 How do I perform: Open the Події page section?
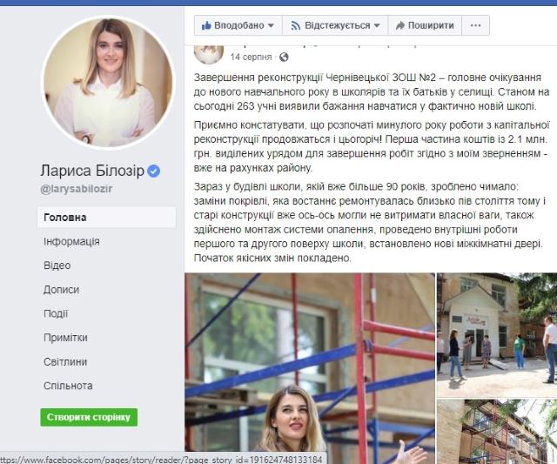56,313
